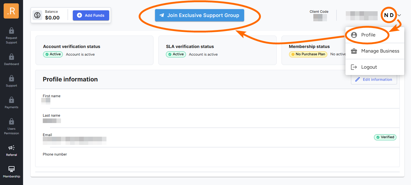The image size is (411, 185).
Task: Open Referral megaphone icon in sidebar
Action: [x=12, y=148]
